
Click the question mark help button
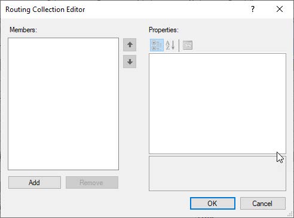(x=253, y=9)
